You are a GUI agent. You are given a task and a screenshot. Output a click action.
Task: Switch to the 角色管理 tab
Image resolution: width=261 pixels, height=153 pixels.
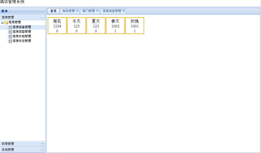tap(68, 11)
